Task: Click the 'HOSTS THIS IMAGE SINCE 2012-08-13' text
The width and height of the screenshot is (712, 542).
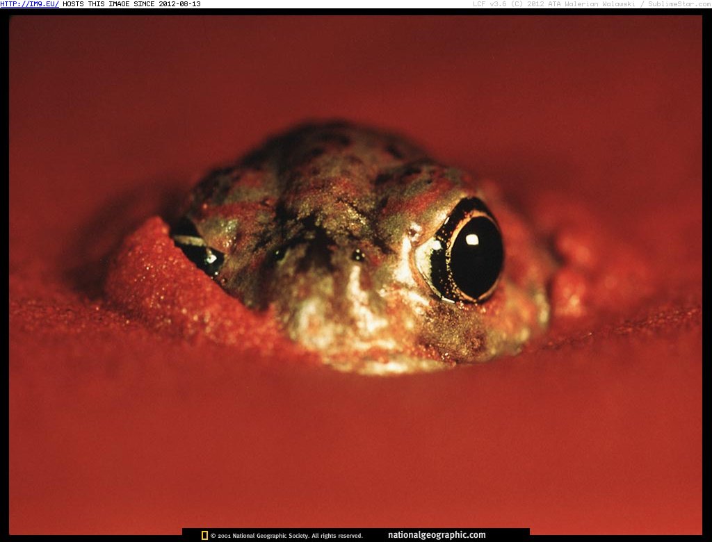Action: (x=131, y=4)
